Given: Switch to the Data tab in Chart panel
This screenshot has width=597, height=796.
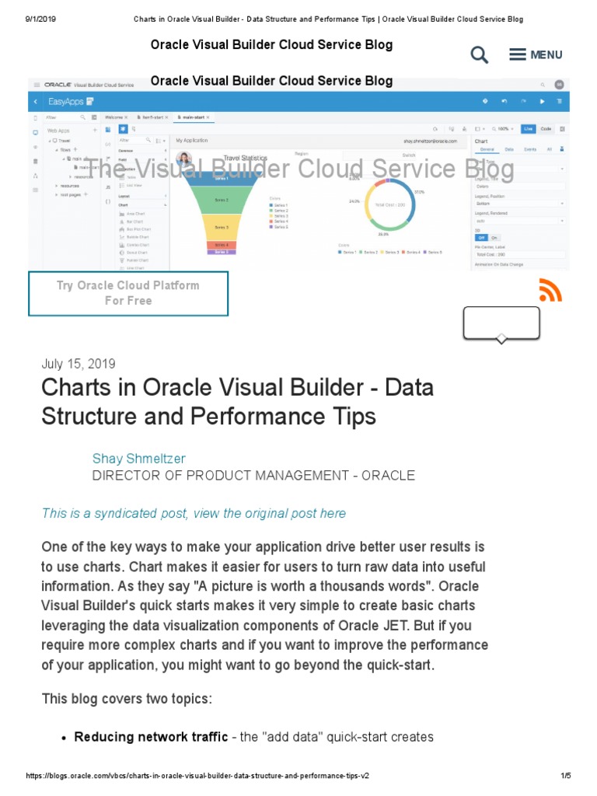Looking at the screenshot, I should 509,148.
